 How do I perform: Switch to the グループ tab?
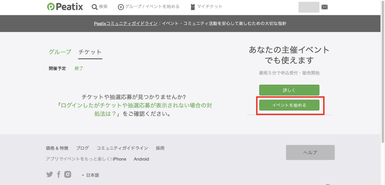click(x=60, y=52)
